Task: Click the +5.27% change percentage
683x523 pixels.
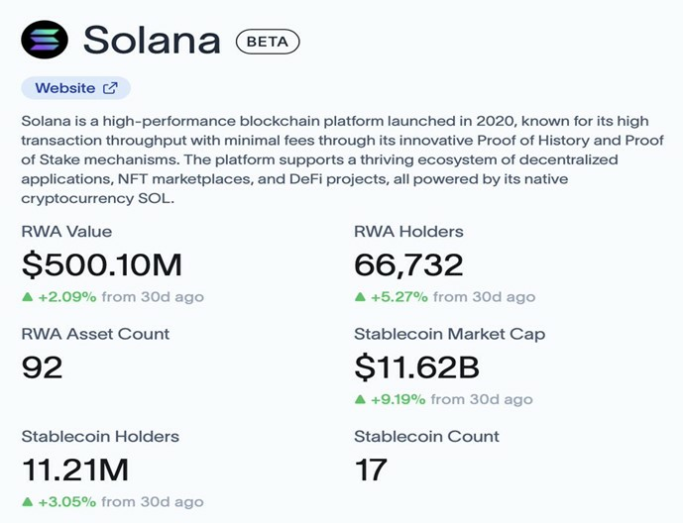Action: point(398,296)
